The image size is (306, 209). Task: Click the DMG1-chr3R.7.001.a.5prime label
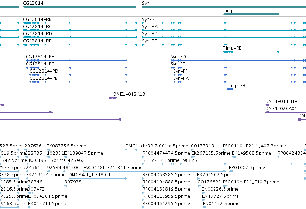pyautogui.click(x=157, y=146)
